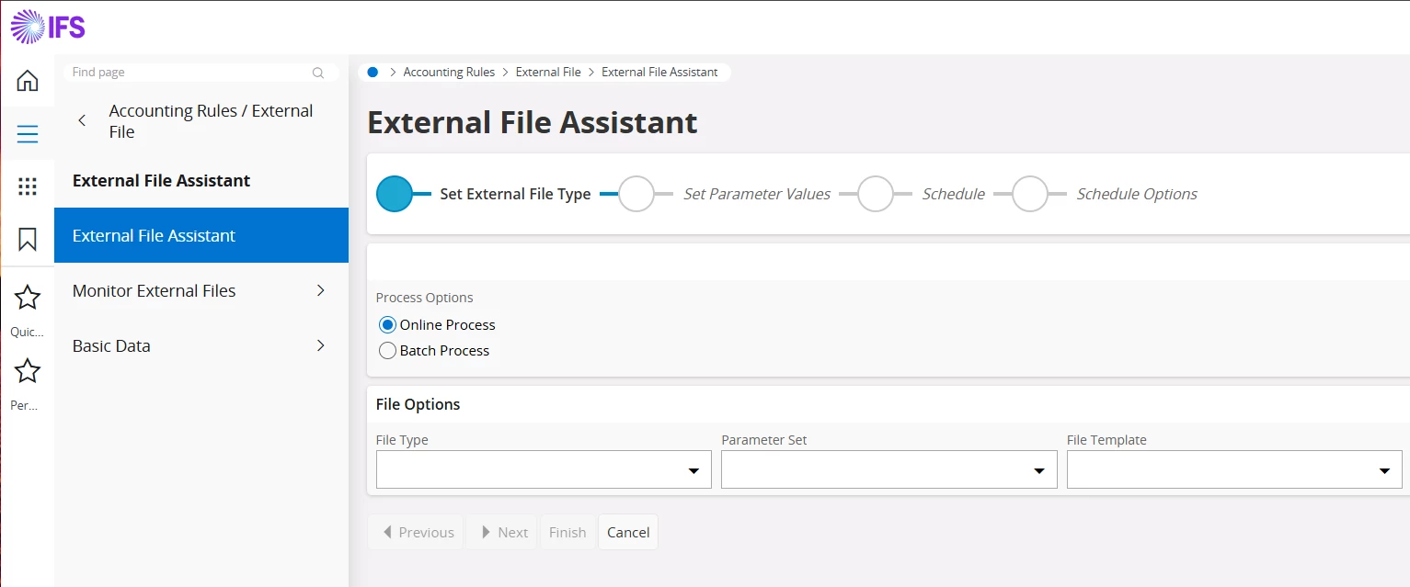Go back with the left chevron

pyautogui.click(x=82, y=120)
